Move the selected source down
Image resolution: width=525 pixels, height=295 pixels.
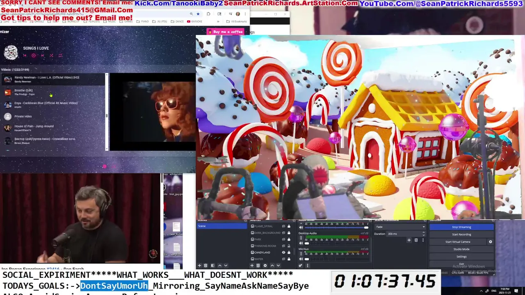[x=278, y=265]
